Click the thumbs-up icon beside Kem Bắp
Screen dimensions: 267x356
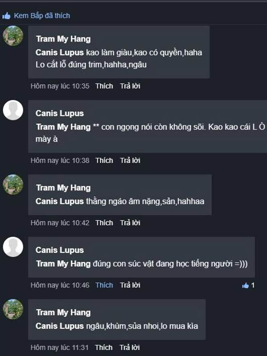tap(6, 16)
